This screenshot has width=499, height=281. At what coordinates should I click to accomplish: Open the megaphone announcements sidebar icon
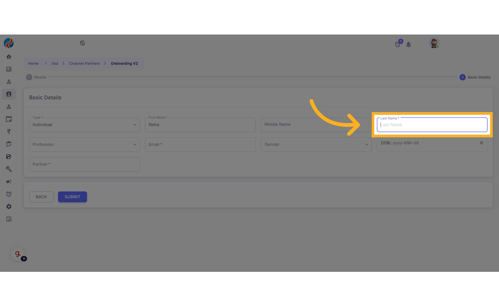(9, 182)
